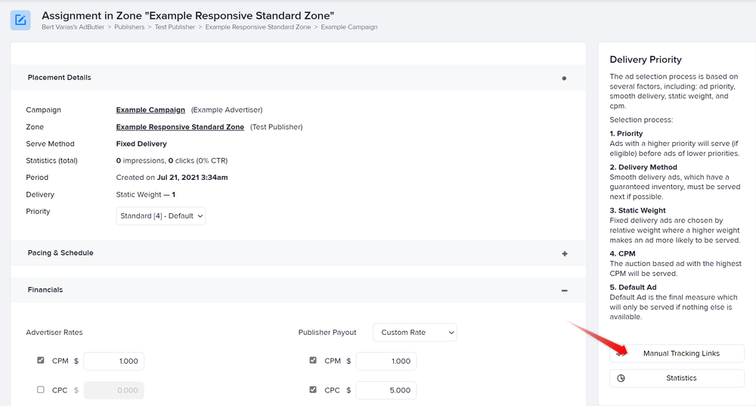Go to Bert Varias's AdButler breadcrumb
Viewport: 756px width, 406px height.
pyautogui.click(x=73, y=27)
